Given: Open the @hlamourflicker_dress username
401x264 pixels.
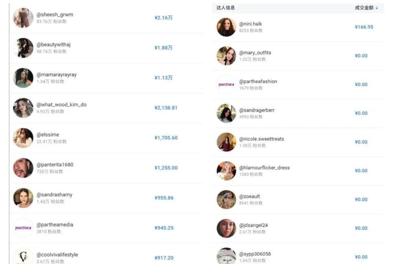Looking at the screenshot, I should 265,168.
